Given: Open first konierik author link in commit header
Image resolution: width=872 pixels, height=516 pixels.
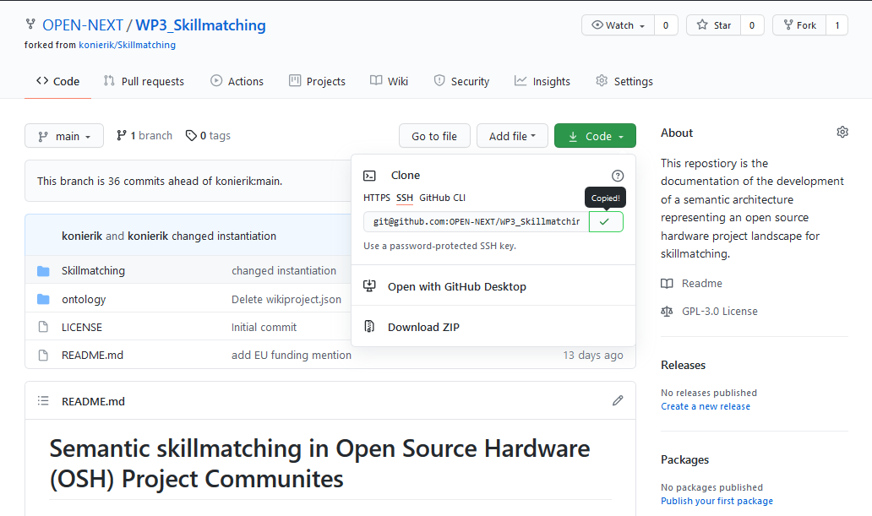Looking at the screenshot, I should (x=82, y=236).
